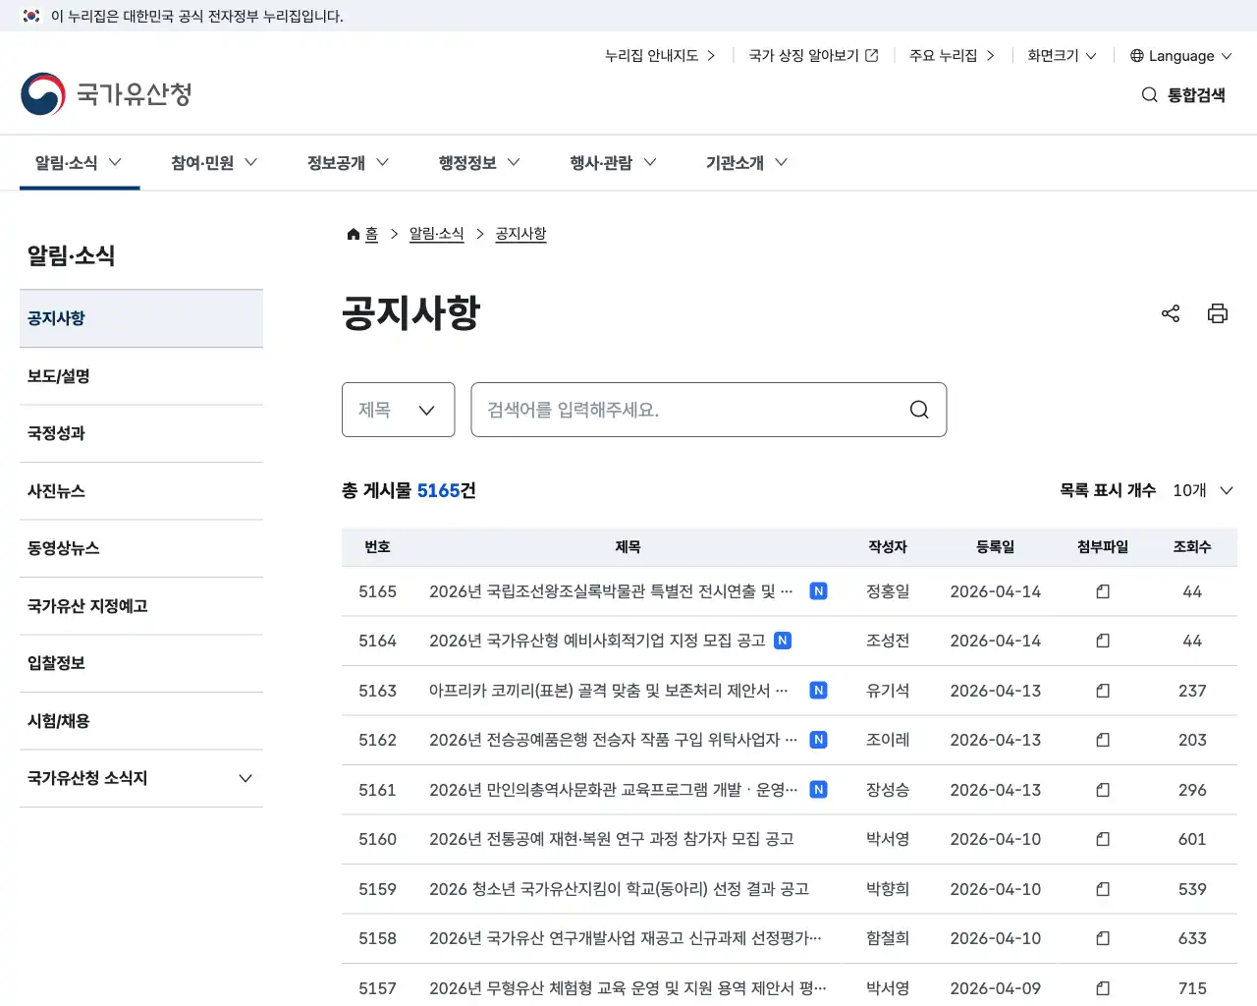This screenshot has width=1257, height=1006.
Task: Click the N new badge on post 5164
Action: tap(783, 641)
